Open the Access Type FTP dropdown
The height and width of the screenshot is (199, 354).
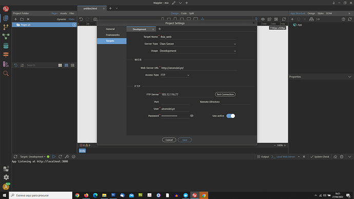175,75
